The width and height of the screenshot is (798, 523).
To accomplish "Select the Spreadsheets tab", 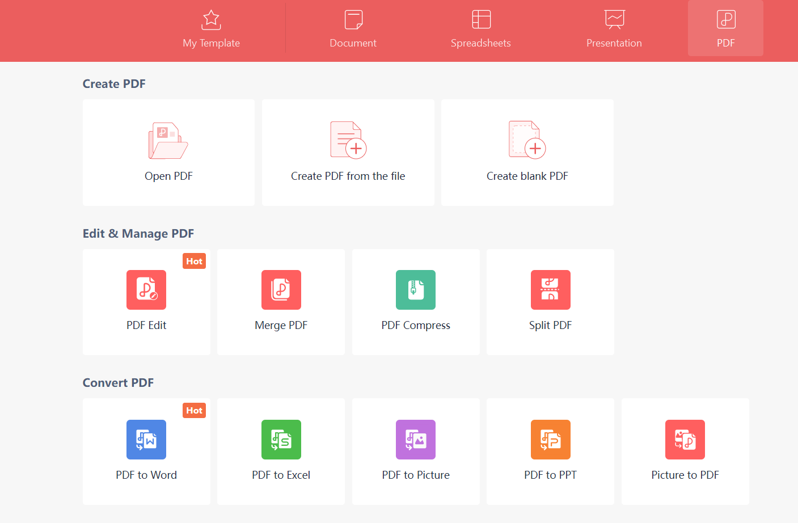I will (481, 28).
